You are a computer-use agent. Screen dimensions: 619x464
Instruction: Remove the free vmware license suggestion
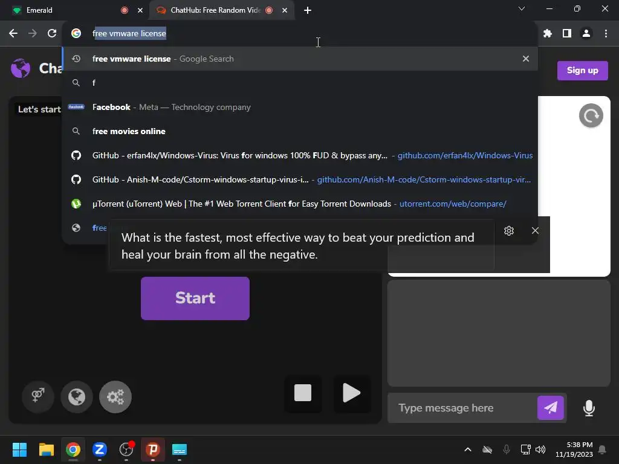coord(526,59)
